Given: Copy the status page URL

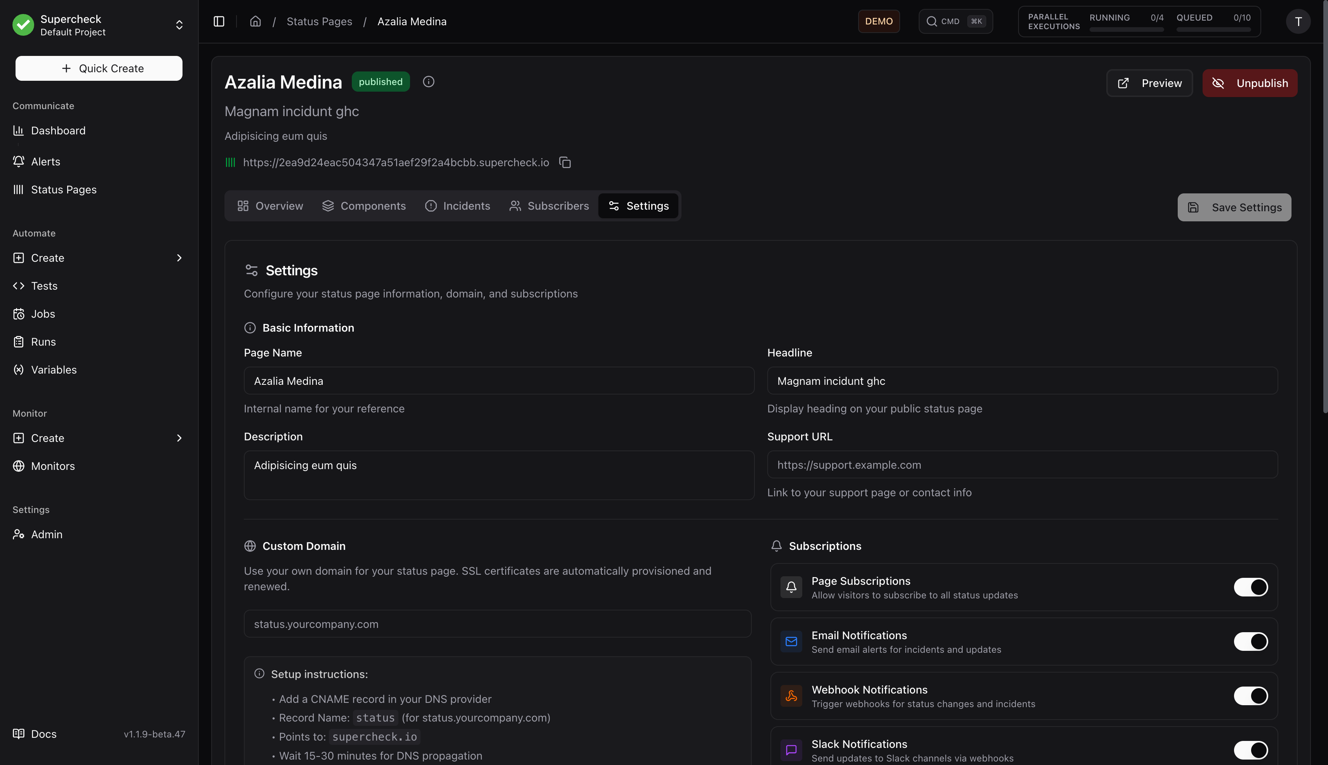Looking at the screenshot, I should (565, 162).
